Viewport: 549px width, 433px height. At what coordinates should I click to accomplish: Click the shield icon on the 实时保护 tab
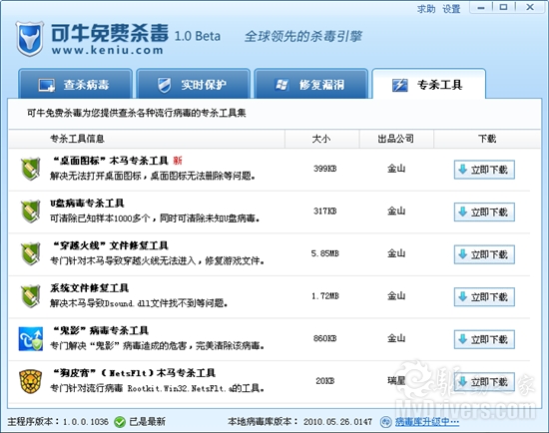(165, 85)
